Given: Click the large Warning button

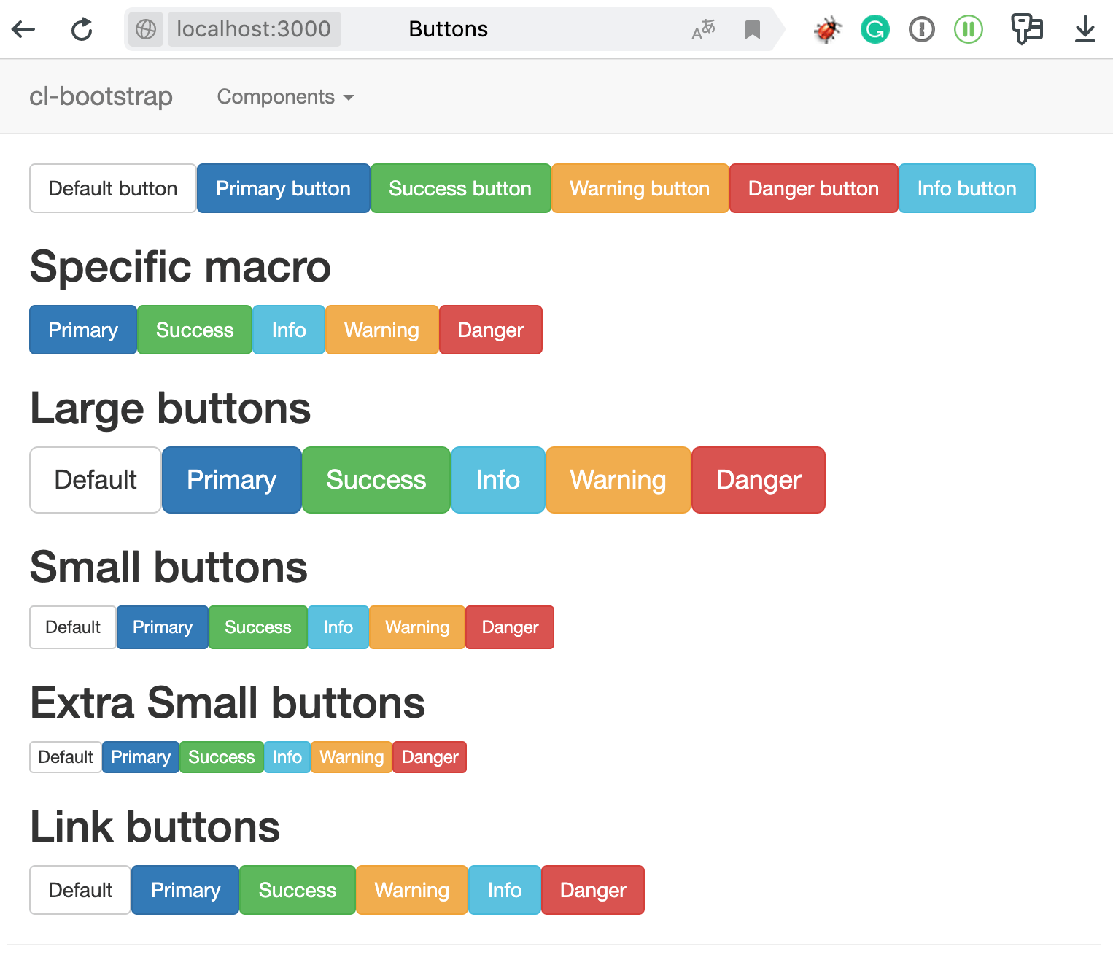Looking at the screenshot, I should pyautogui.click(x=617, y=480).
